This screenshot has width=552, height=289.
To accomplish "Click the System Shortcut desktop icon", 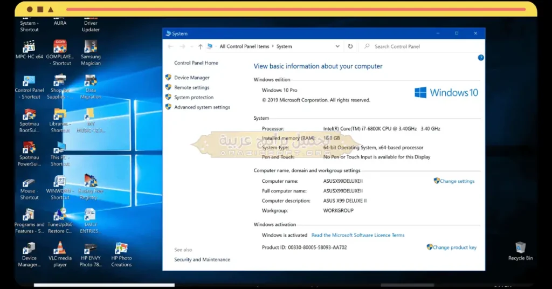I will (x=29, y=25).
